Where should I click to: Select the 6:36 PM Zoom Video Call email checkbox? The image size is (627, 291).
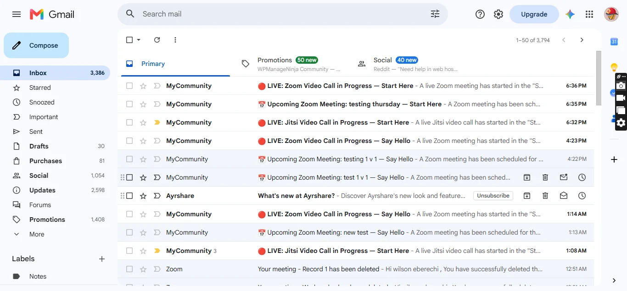point(129,86)
